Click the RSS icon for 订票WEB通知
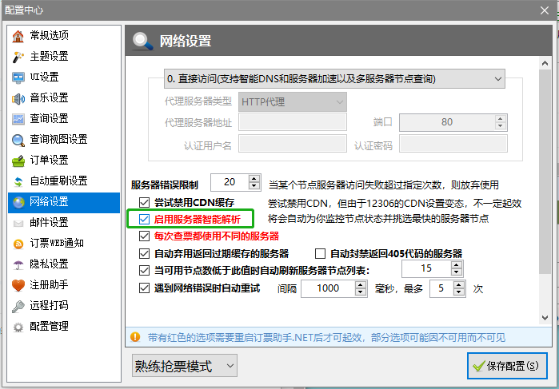The width and height of the screenshot is (559, 389). click(x=18, y=244)
